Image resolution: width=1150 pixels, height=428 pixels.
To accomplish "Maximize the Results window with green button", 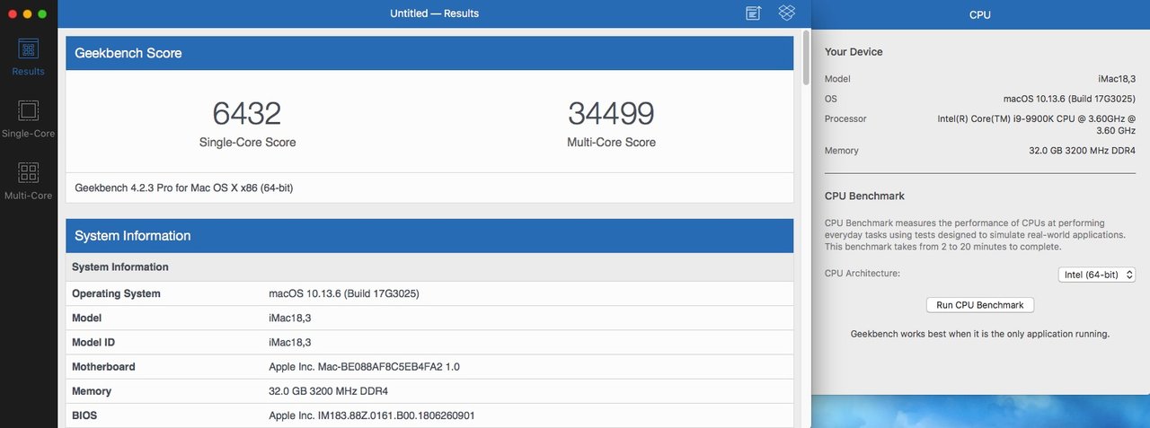I will 42,14.
